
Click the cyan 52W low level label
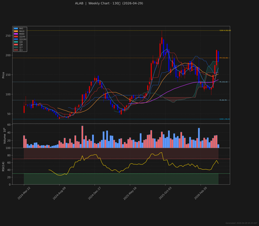(225, 119)
